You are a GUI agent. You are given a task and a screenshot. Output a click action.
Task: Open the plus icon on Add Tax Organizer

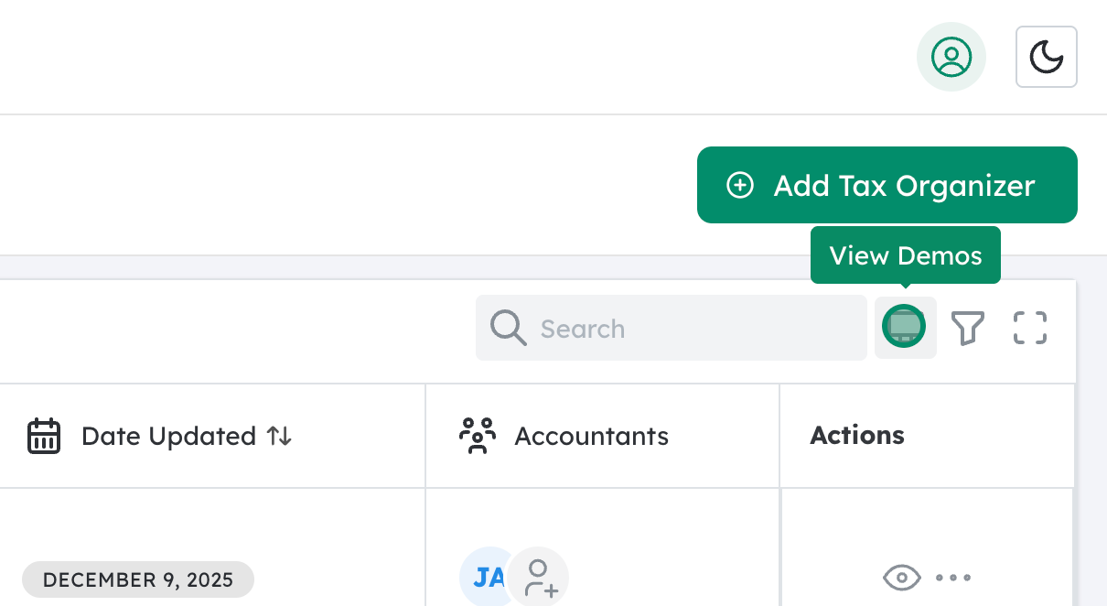[x=739, y=184]
